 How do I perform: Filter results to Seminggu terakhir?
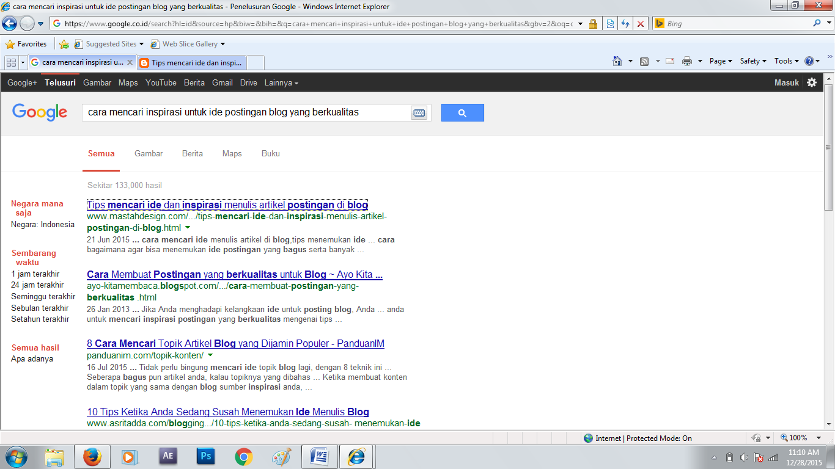click(x=43, y=296)
